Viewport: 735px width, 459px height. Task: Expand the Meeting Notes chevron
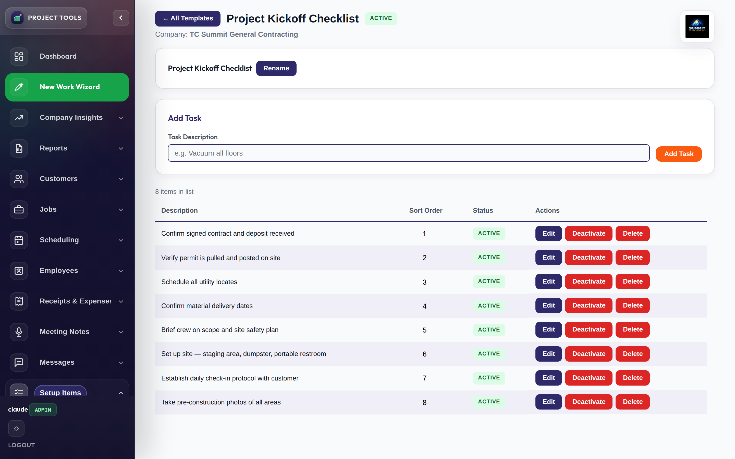click(121, 332)
